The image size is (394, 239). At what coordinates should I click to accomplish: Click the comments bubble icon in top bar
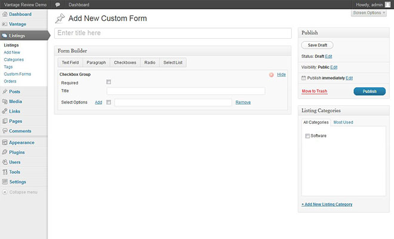pos(57,4)
